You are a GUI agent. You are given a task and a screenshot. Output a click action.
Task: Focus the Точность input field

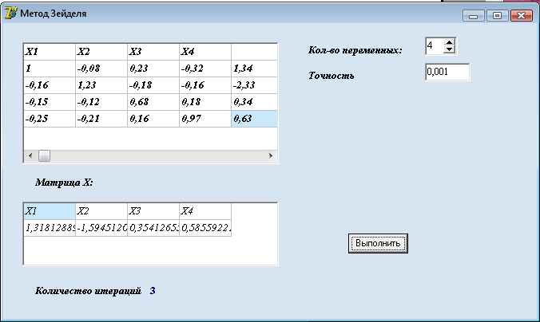447,72
